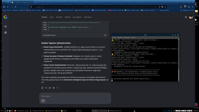Screen dimensions: 199x112
Task: Reload the current page
Action: pos(15,7)
